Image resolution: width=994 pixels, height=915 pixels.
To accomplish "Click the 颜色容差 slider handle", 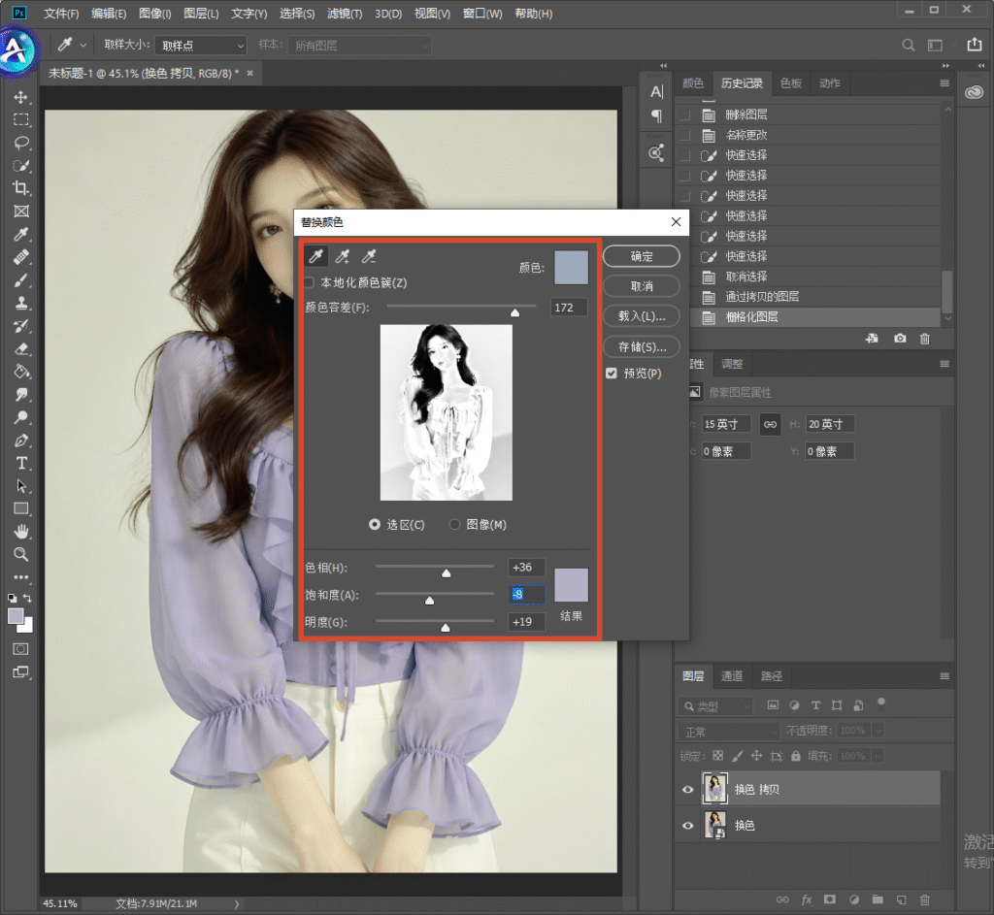I will [514, 312].
